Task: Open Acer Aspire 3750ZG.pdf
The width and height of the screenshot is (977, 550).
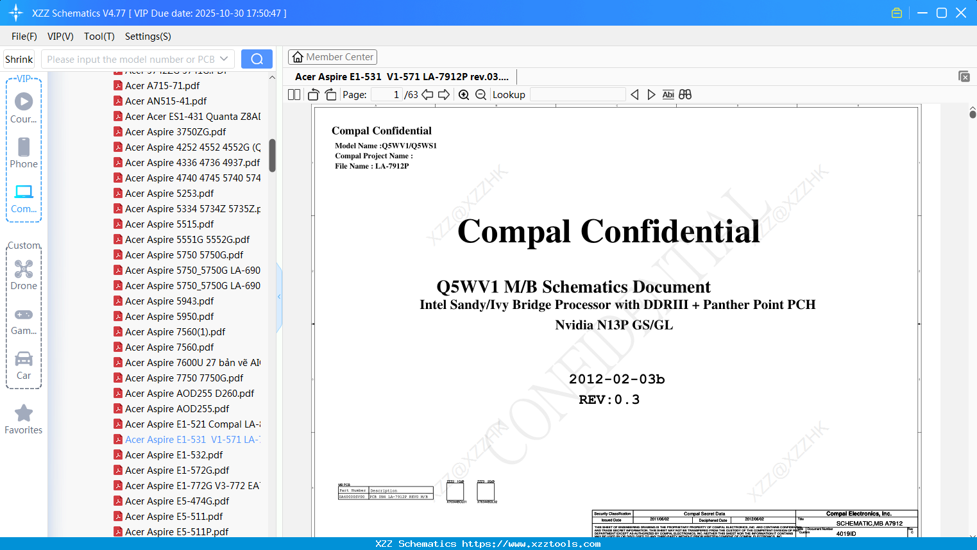Action: coord(176,131)
